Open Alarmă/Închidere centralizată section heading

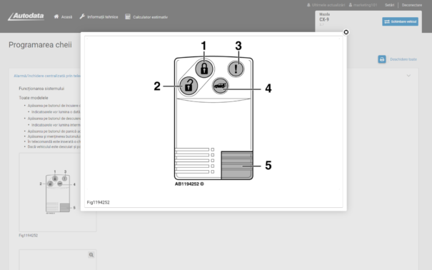pyautogui.click(x=47, y=76)
